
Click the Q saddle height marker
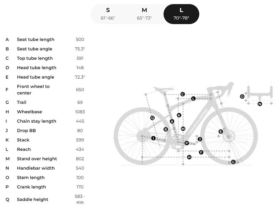pos(152,118)
